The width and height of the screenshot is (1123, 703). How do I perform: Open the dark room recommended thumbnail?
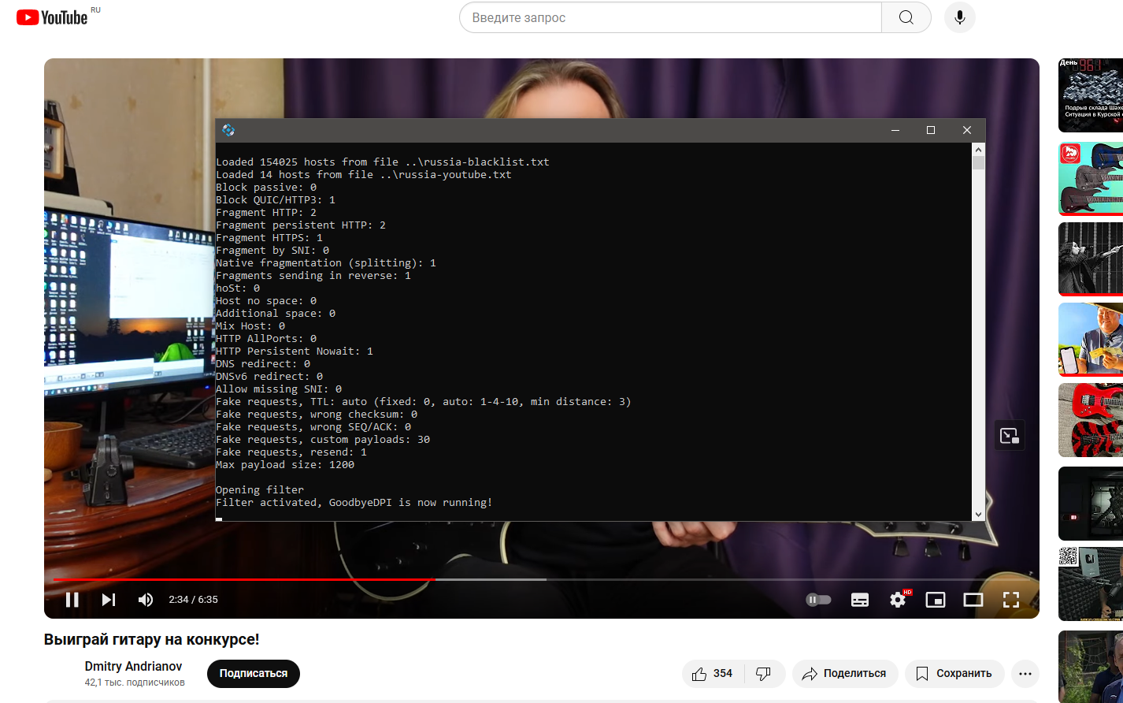[1091, 504]
